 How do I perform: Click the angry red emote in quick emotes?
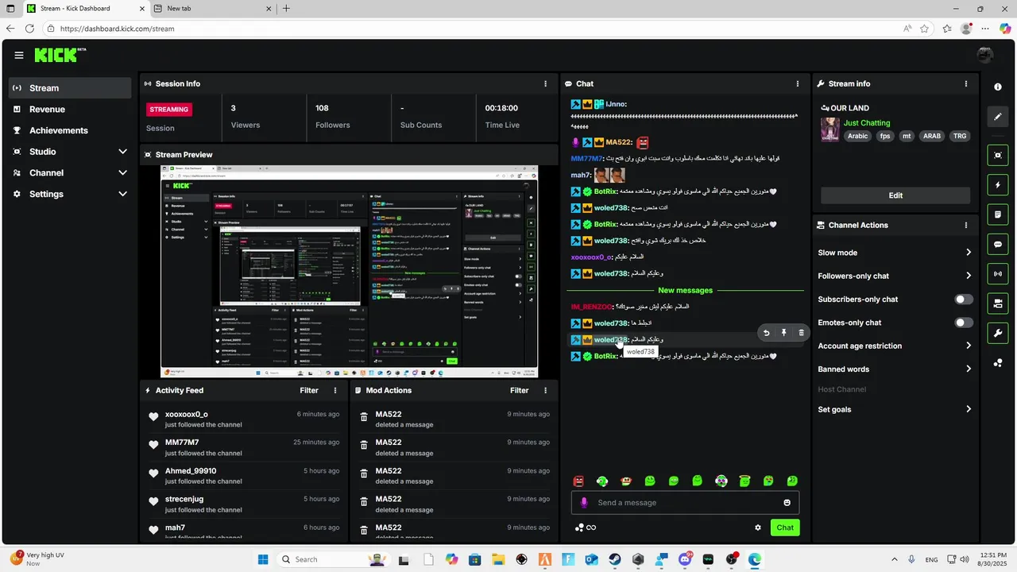(x=578, y=481)
